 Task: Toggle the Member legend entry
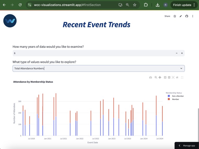(173, 99)
